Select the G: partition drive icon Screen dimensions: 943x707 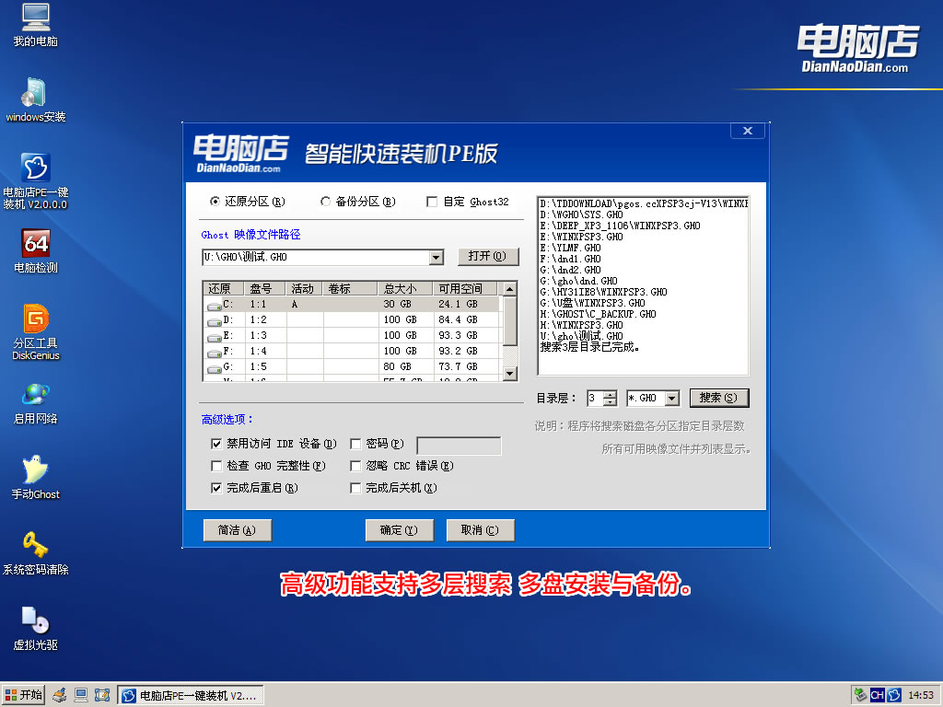point(214,368)
